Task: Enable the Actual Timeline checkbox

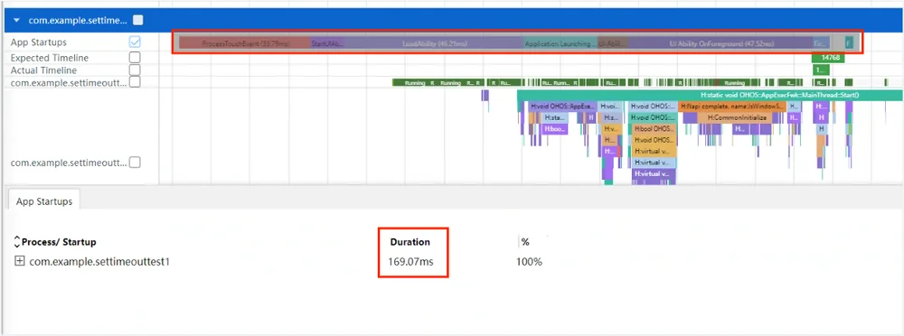Action: click(x=135, y=70)
